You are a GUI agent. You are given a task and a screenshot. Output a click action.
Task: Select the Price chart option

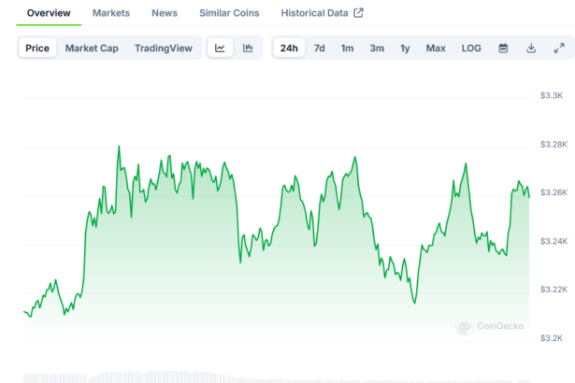(x=37, y=48)
